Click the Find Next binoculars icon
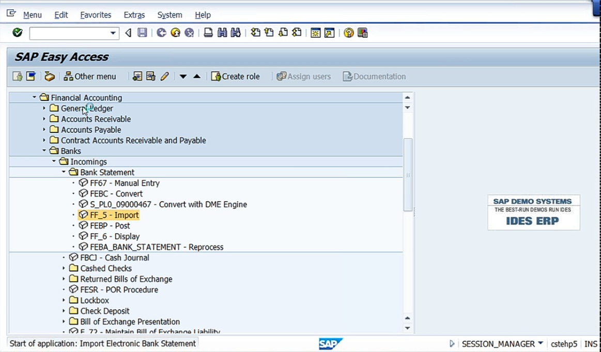The width and height of the screenshot is (601, 352). pos(236,33)
